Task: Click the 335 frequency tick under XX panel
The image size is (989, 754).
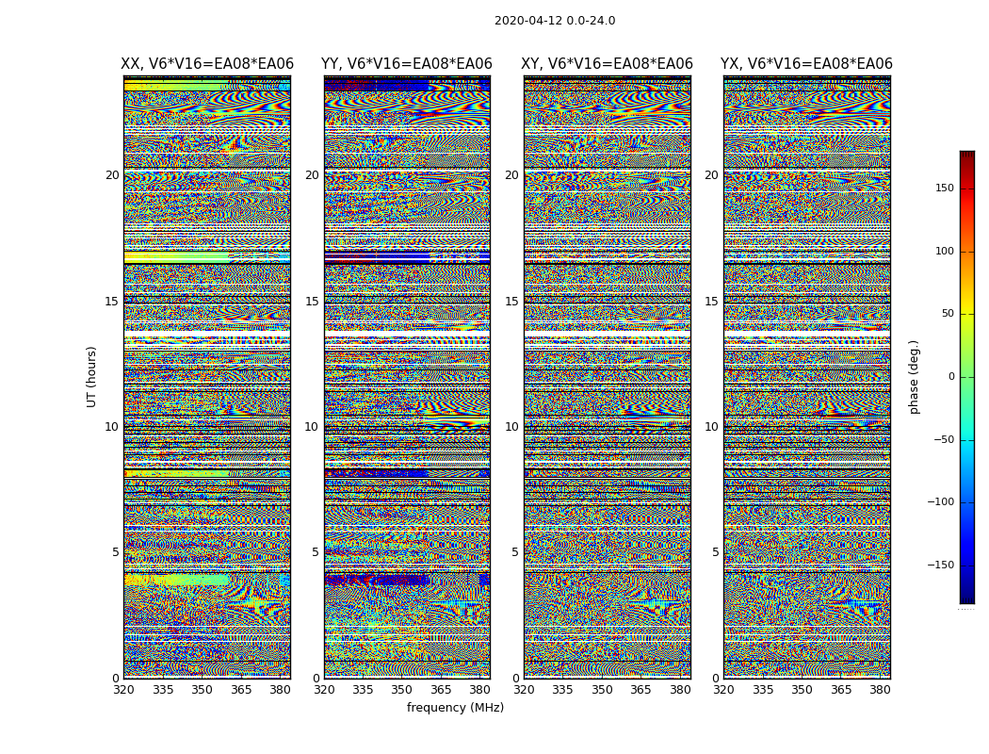Action: click(163, 690)
